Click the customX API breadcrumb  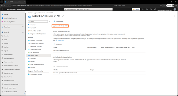point(49,13)
